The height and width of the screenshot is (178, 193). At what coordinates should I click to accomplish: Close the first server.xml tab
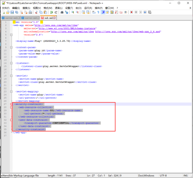(x=19, y=18)
